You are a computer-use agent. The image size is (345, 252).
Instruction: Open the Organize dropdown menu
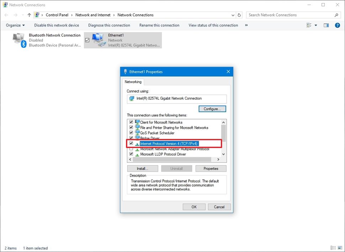coord(15,25)
